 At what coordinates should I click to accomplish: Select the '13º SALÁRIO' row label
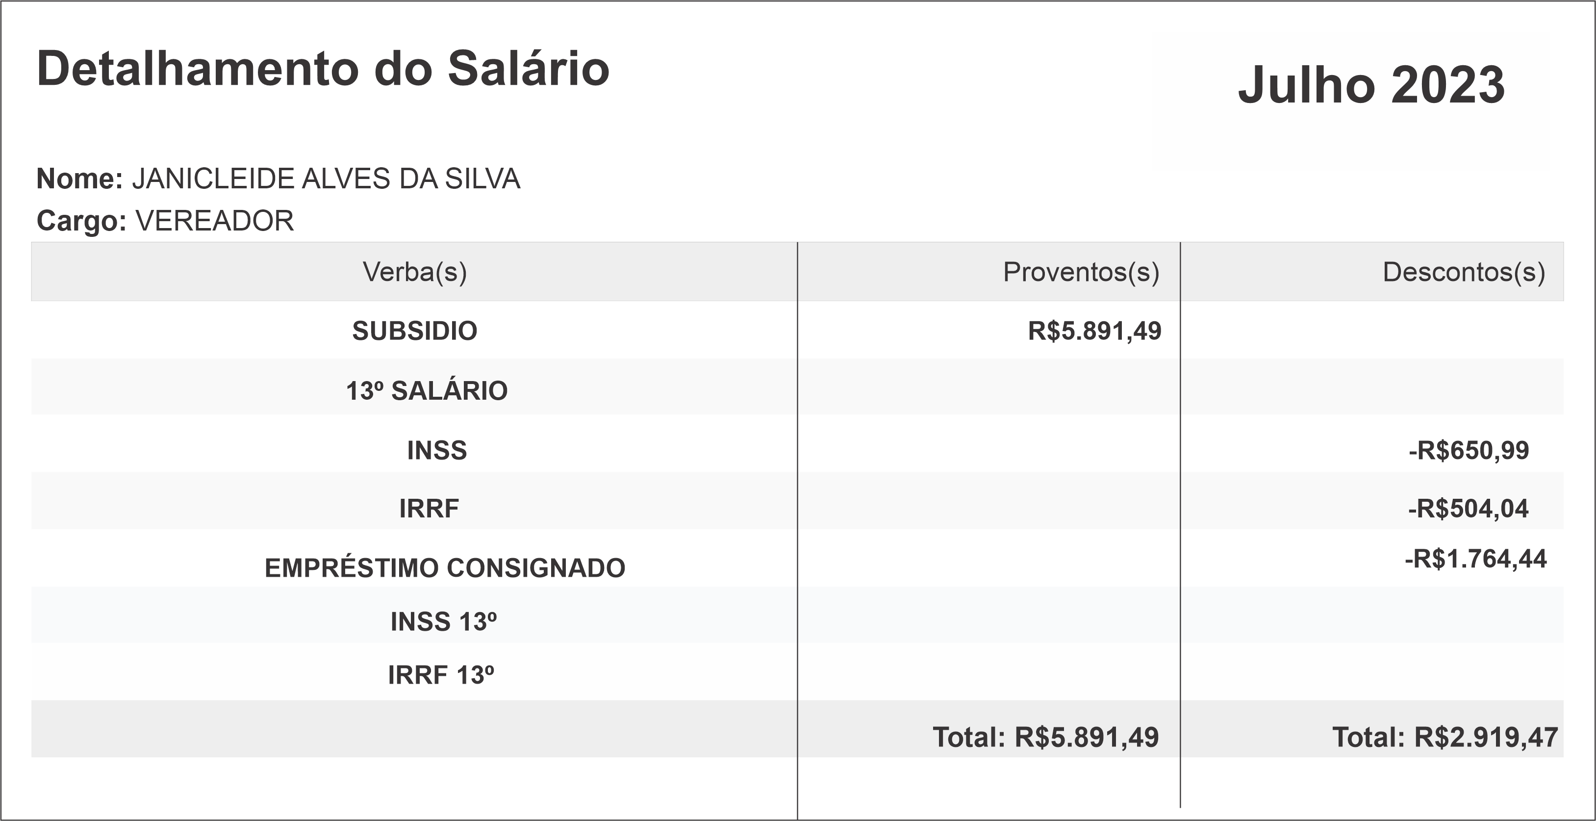(x=426, y=391)
